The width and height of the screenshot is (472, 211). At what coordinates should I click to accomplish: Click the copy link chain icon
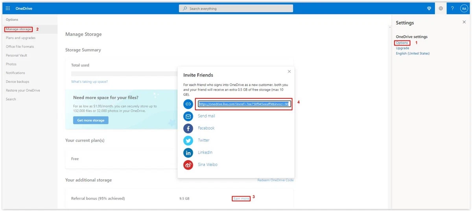coord(188,104)
